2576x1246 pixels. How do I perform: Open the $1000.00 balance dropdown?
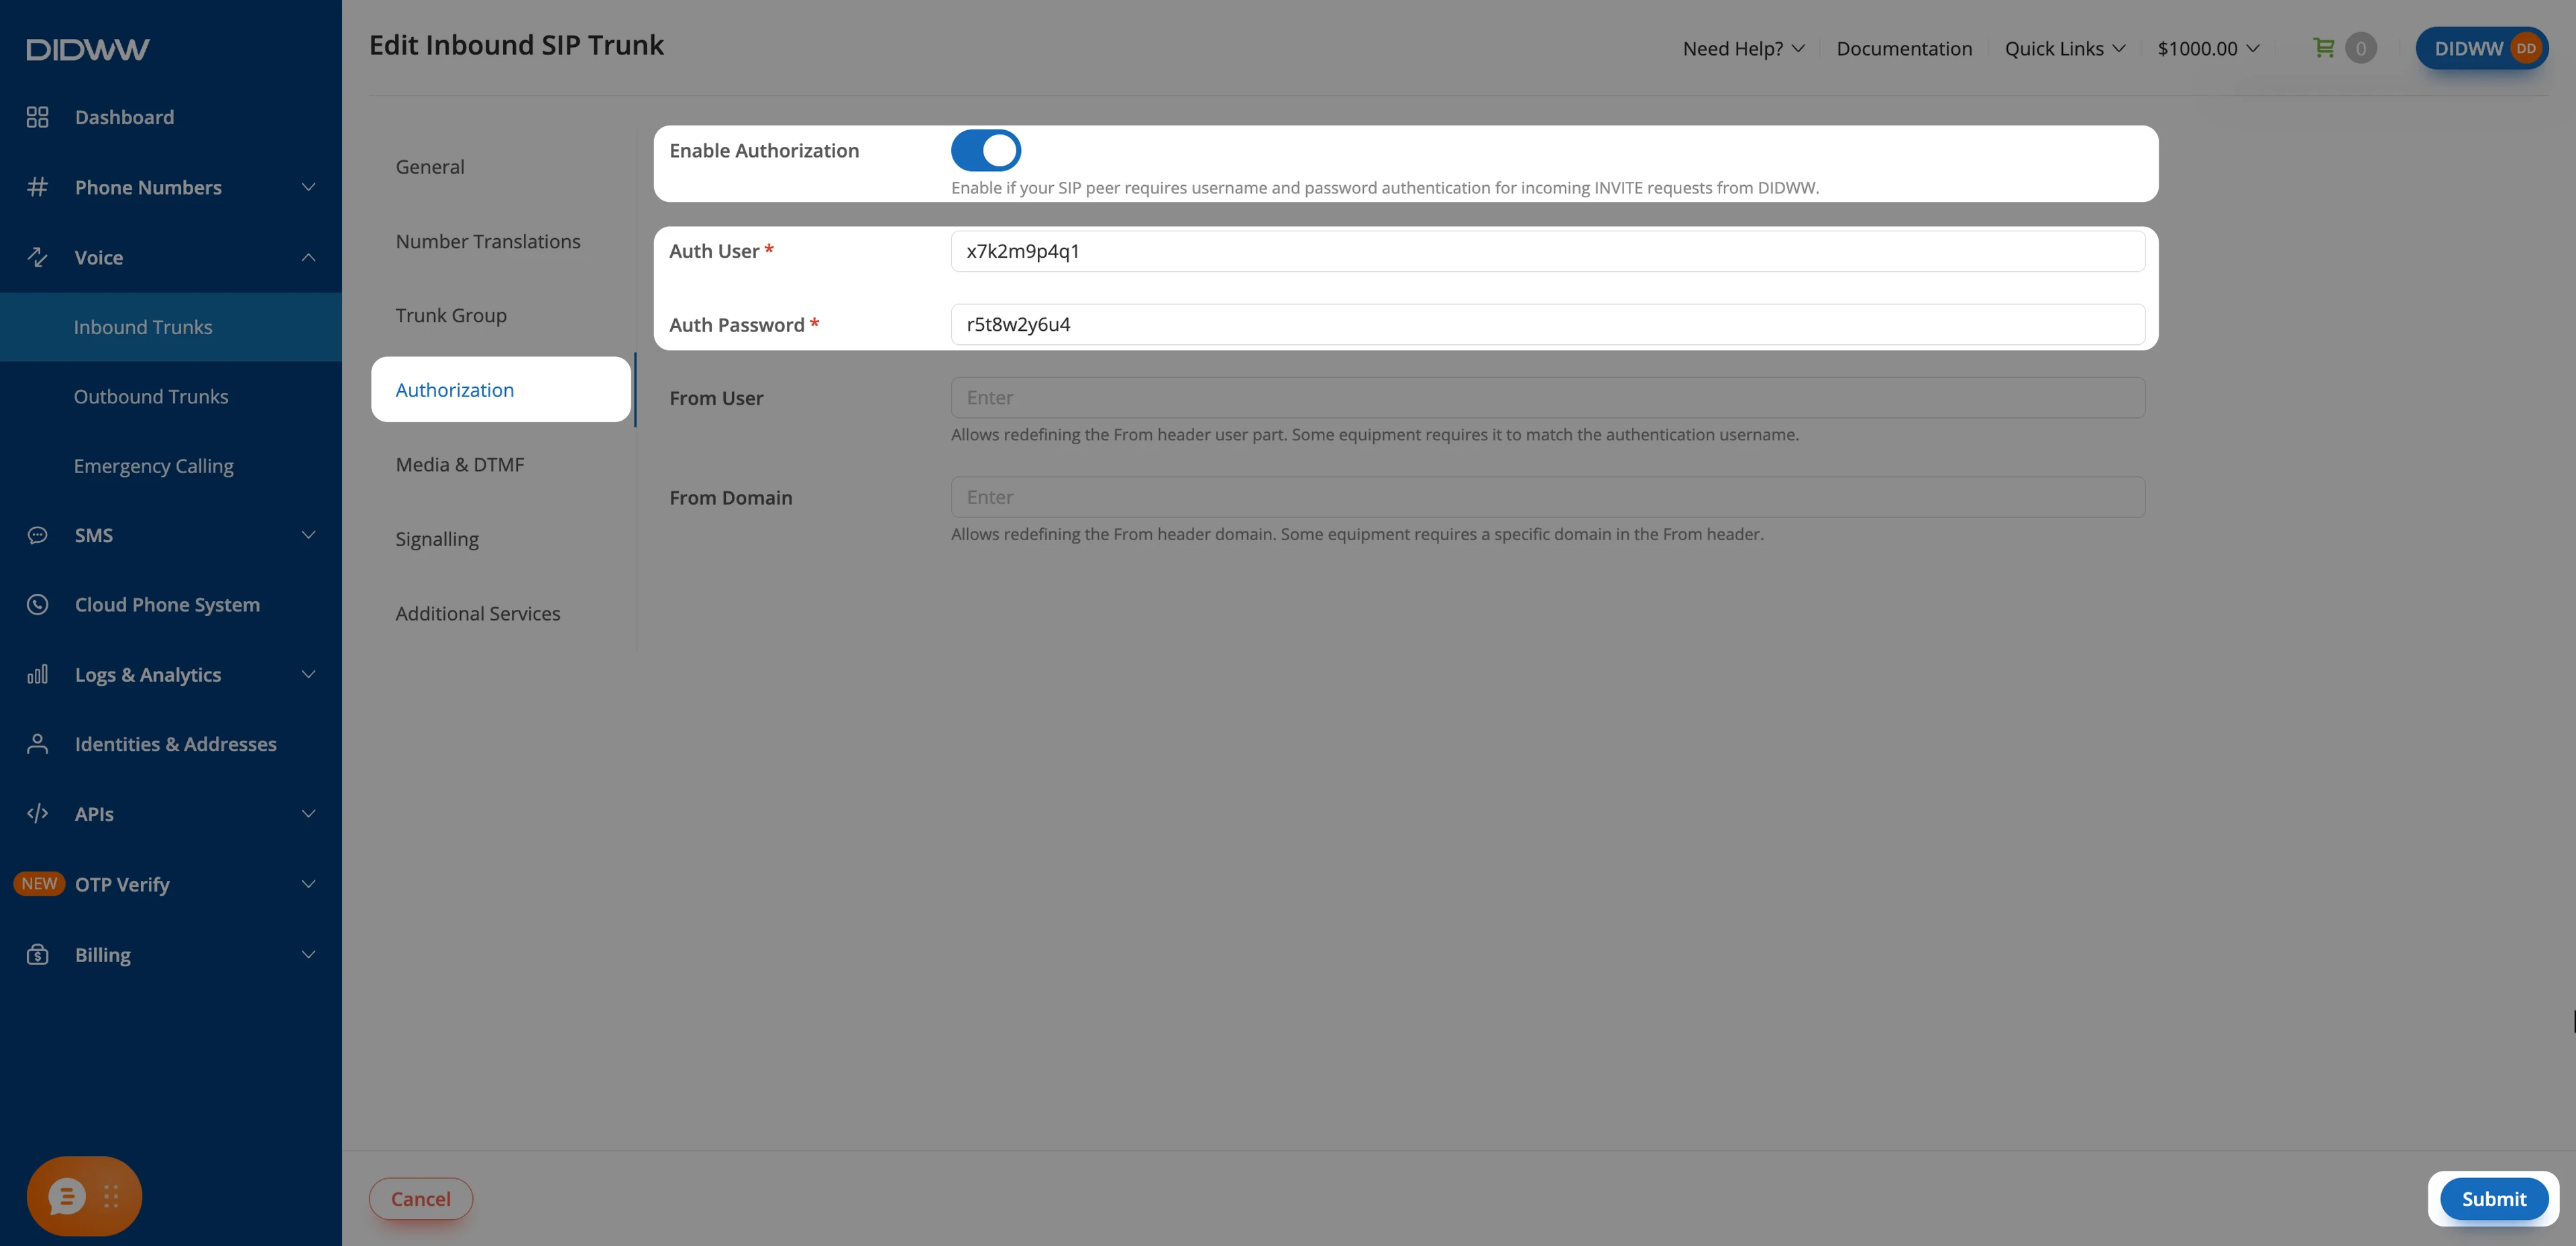pyautogui.click(x=2208, y=48)
